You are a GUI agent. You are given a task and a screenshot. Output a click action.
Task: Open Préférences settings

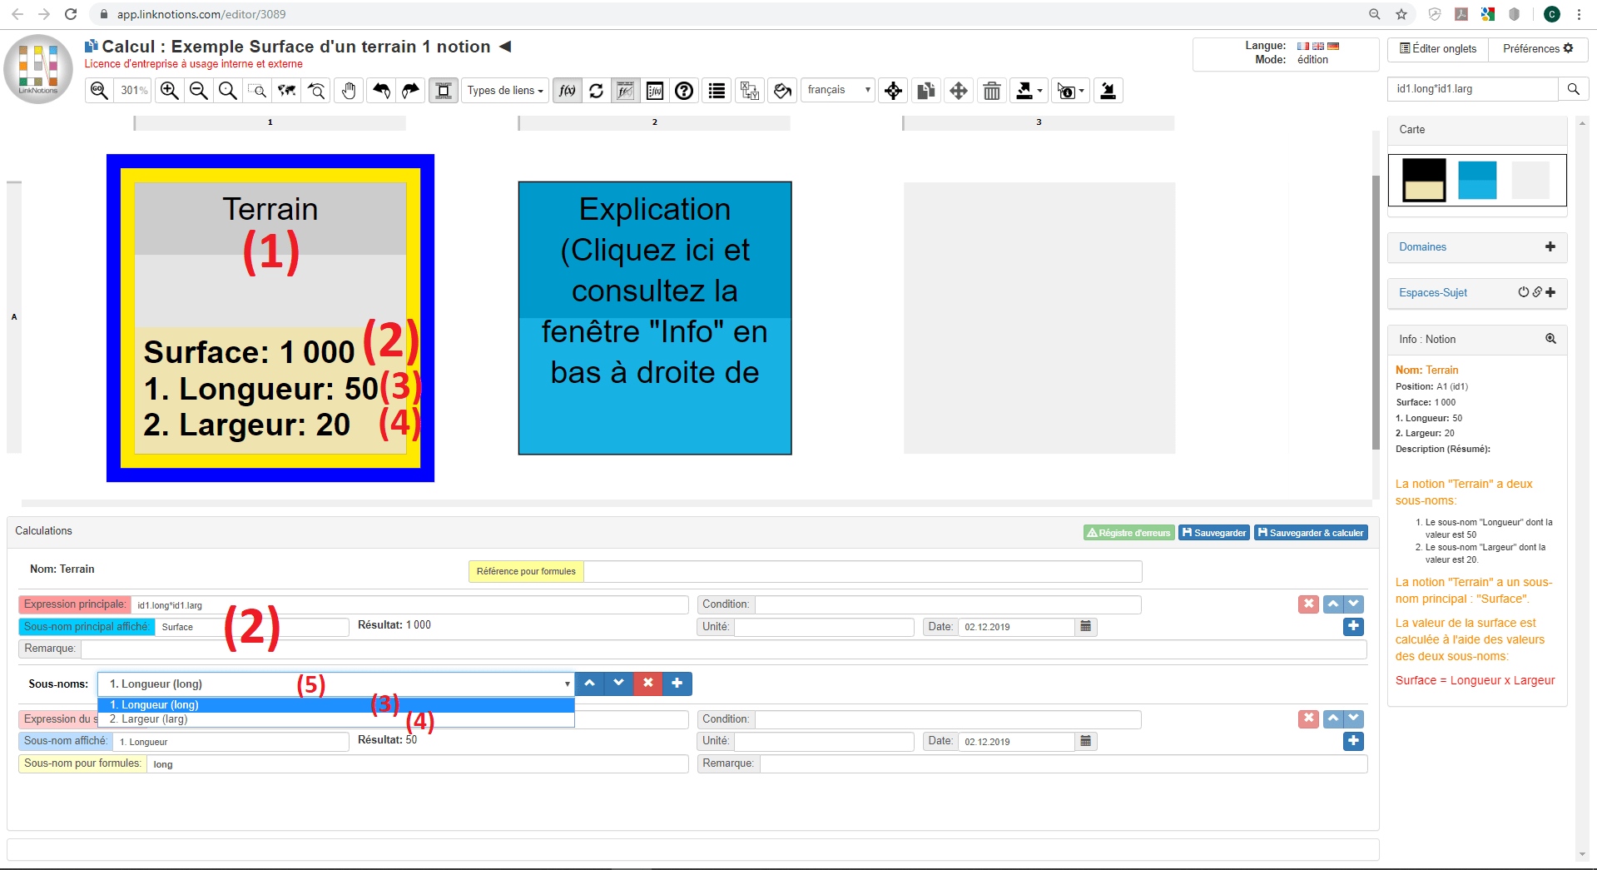pyautogui.click(x=1538, y=49)
